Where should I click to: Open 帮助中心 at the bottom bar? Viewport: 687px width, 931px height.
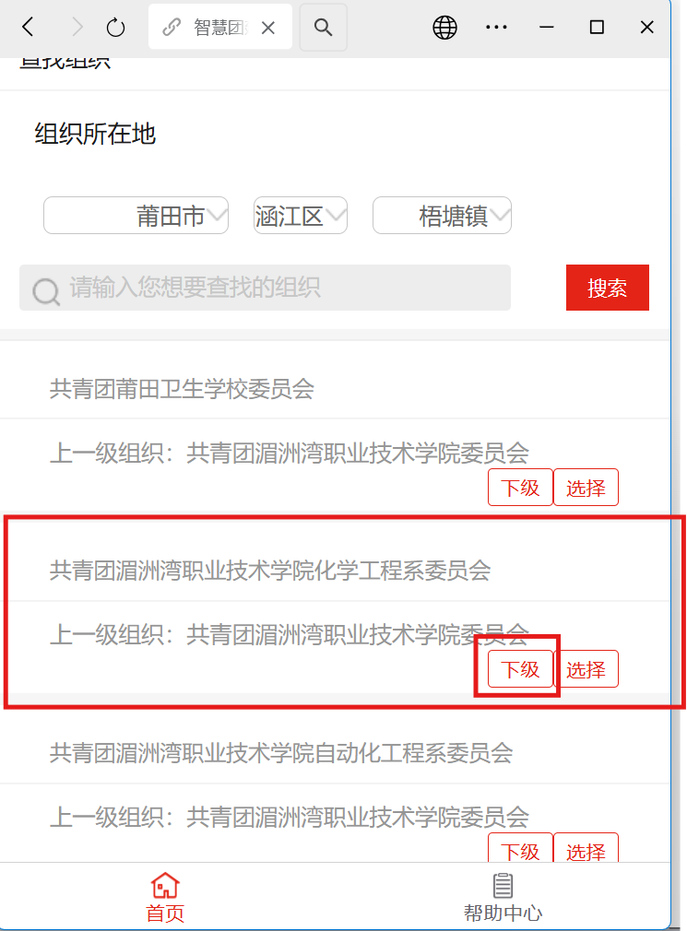503,897
